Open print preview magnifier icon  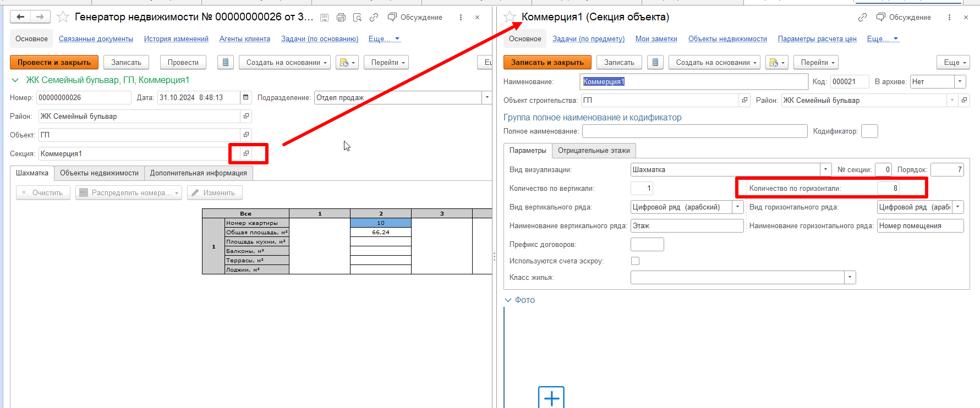[x=357, y=18]
